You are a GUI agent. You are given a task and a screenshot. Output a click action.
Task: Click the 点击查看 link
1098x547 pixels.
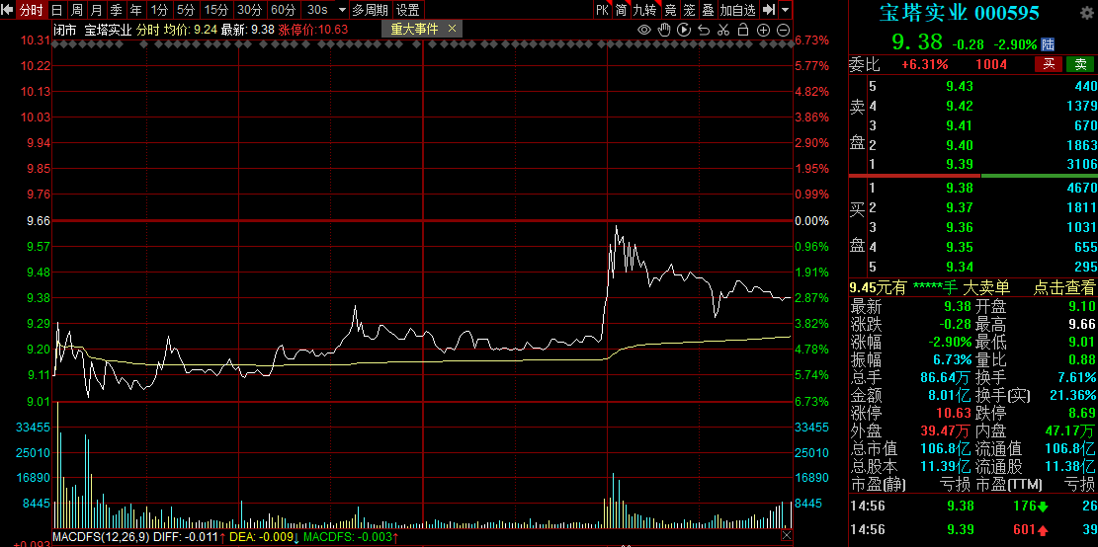point(1064,287)
